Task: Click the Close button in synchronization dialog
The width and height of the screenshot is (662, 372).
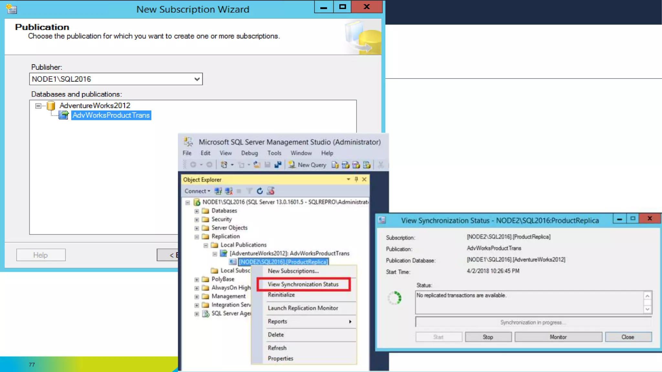Action: tap(628, 337)
